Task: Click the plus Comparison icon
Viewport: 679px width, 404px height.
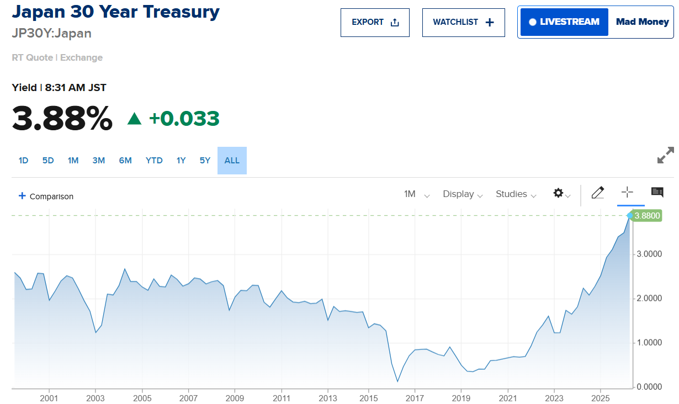Action: pos(23,196)
